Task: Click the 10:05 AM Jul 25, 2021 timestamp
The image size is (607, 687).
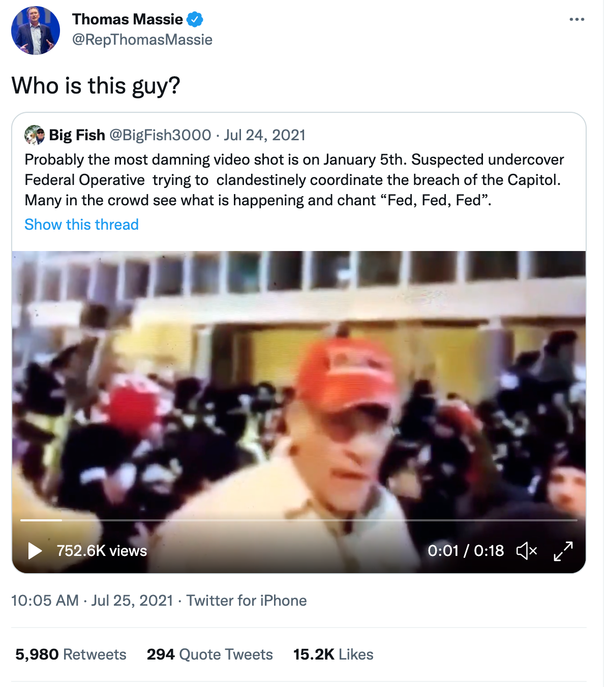Action: pyautogui.click(x=92, y=601)
